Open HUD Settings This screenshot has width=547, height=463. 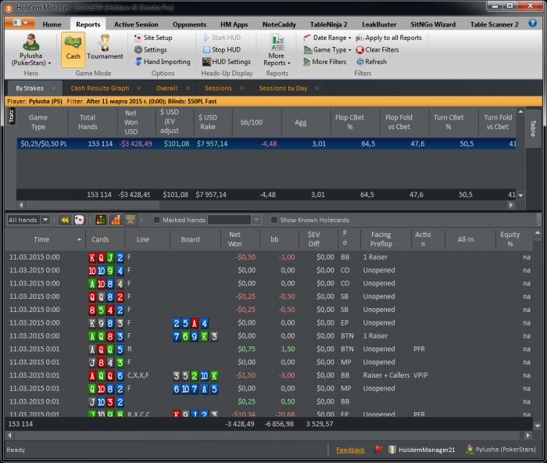coord(226,62)
